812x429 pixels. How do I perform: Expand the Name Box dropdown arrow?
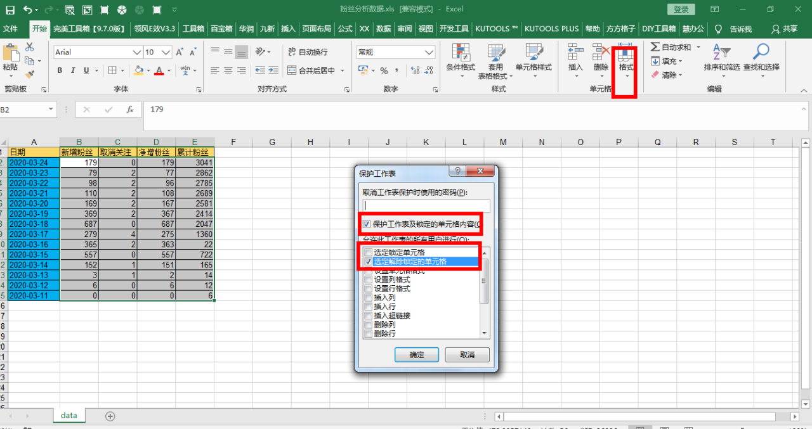tap(51, 110)
